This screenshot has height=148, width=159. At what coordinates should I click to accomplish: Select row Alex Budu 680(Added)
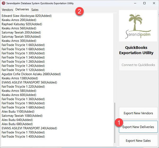click(17, 124)
